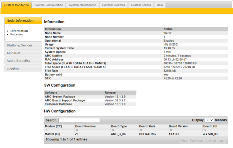Open the Display records count dropdown

[209, 120]
